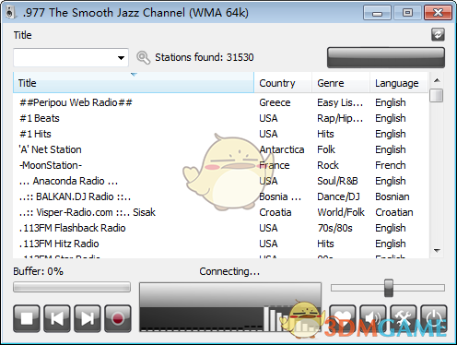Viewport: 457px width, 345px height.
Task: Open favorites with the heart icon
Action: click(x=343, y=318)
